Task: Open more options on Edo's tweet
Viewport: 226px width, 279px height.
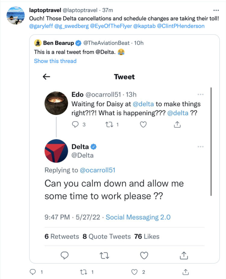Action: 201,94
